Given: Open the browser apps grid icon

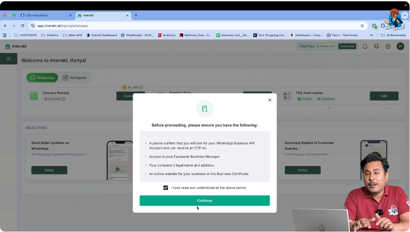Looking at the screenshot, I should coord(5,35).
